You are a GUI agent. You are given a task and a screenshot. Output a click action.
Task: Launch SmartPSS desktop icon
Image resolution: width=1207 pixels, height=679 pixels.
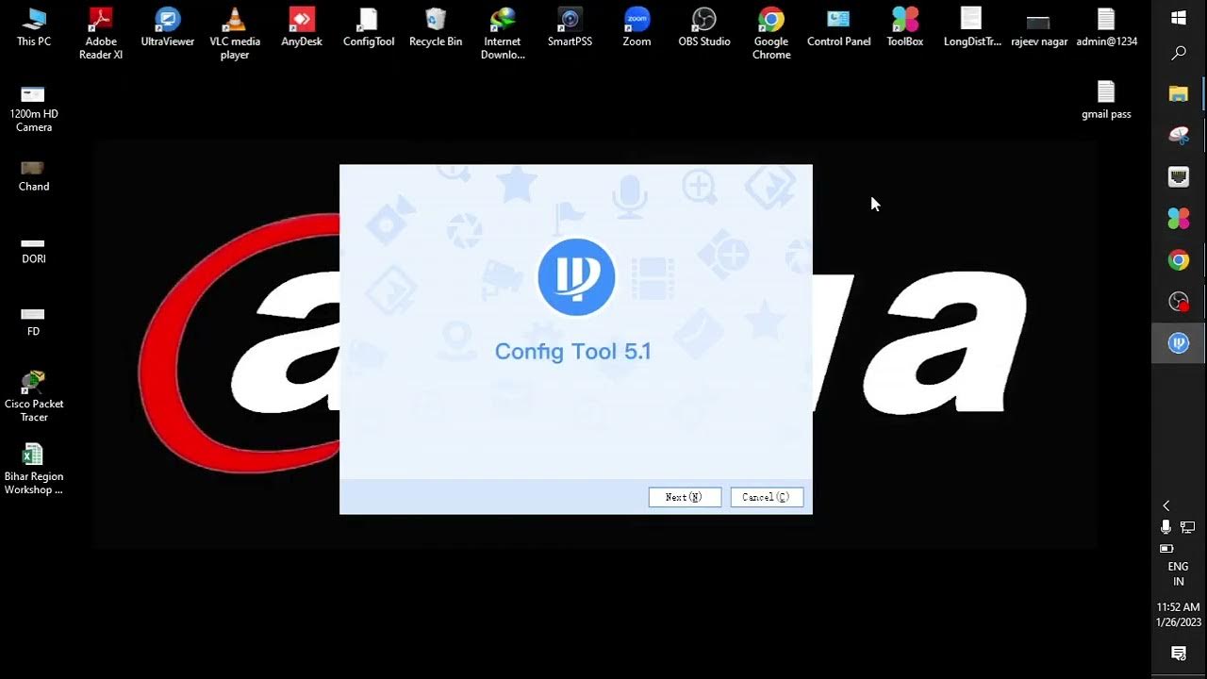pos(570,26)
